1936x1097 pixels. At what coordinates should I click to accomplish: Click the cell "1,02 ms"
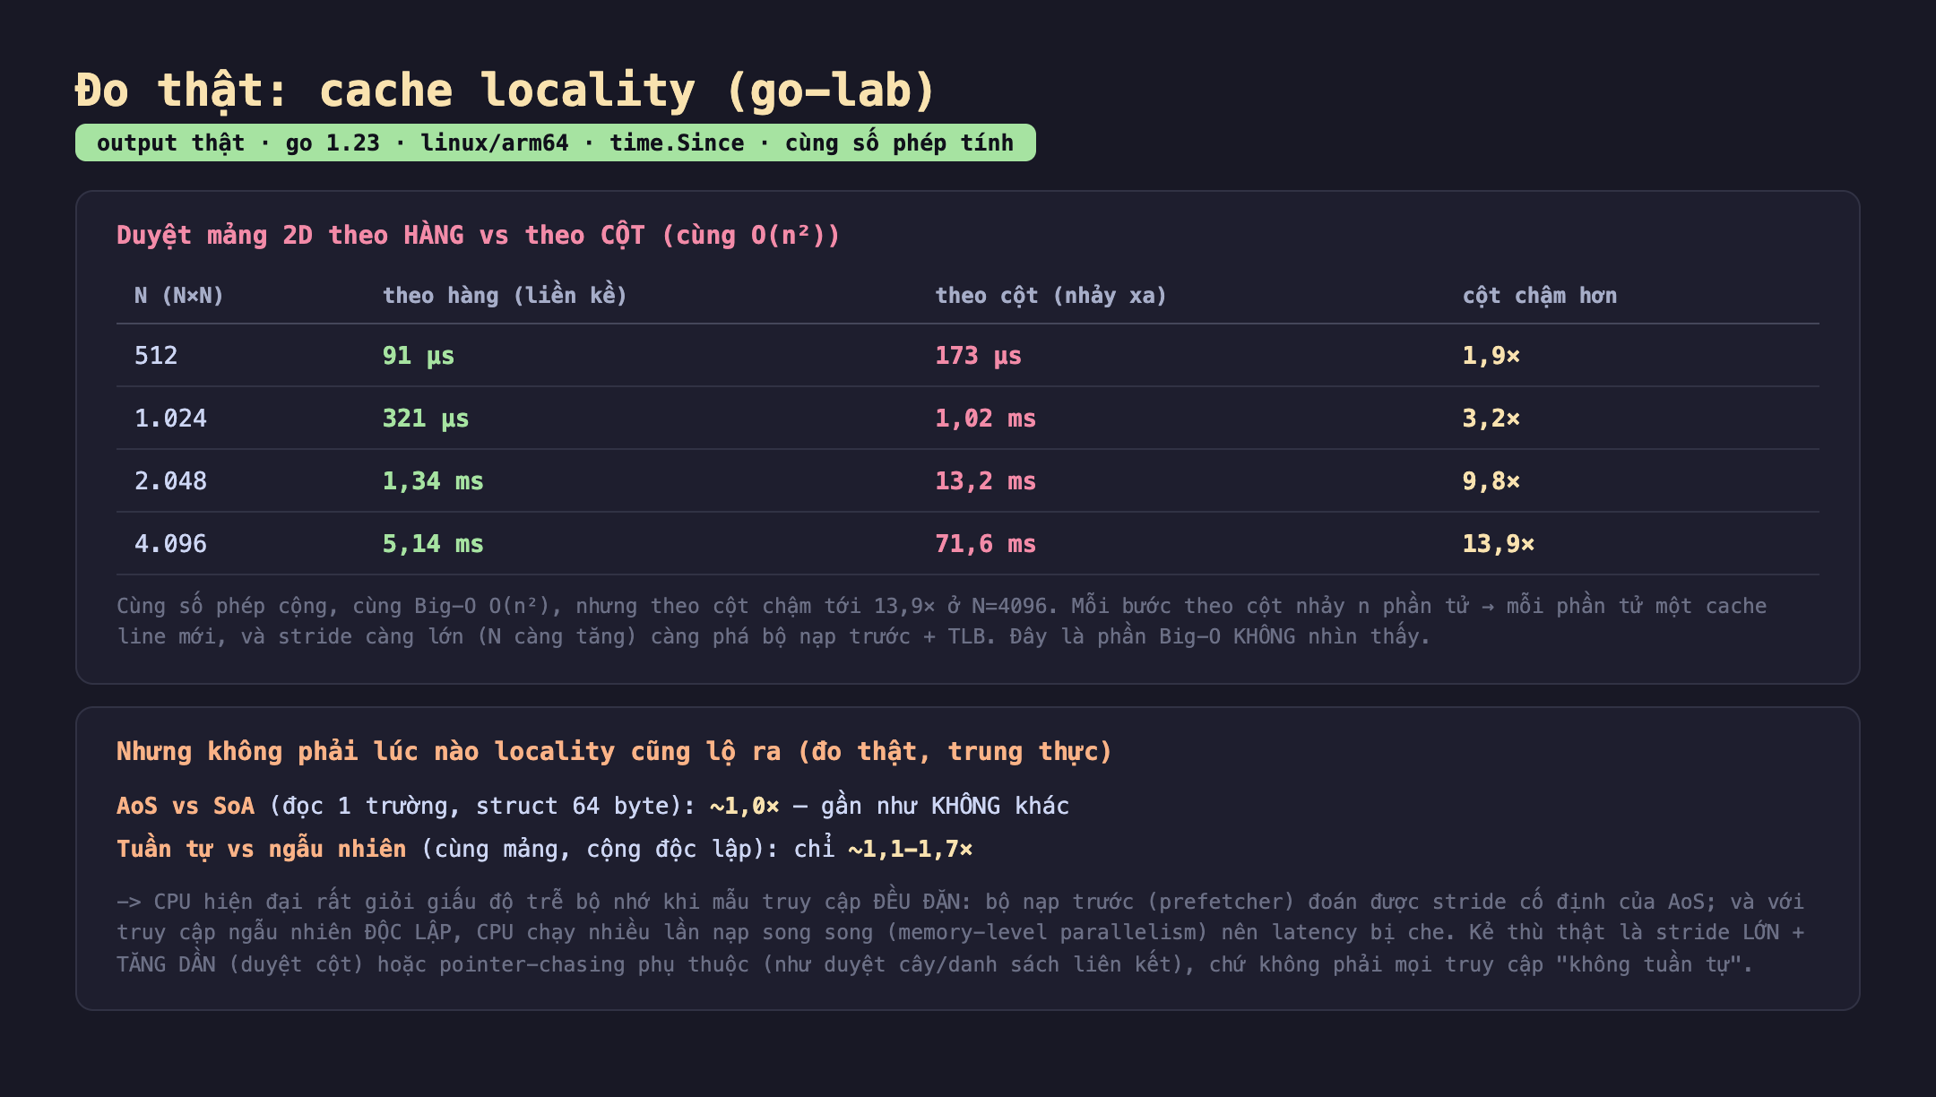[x=985, y=419]
